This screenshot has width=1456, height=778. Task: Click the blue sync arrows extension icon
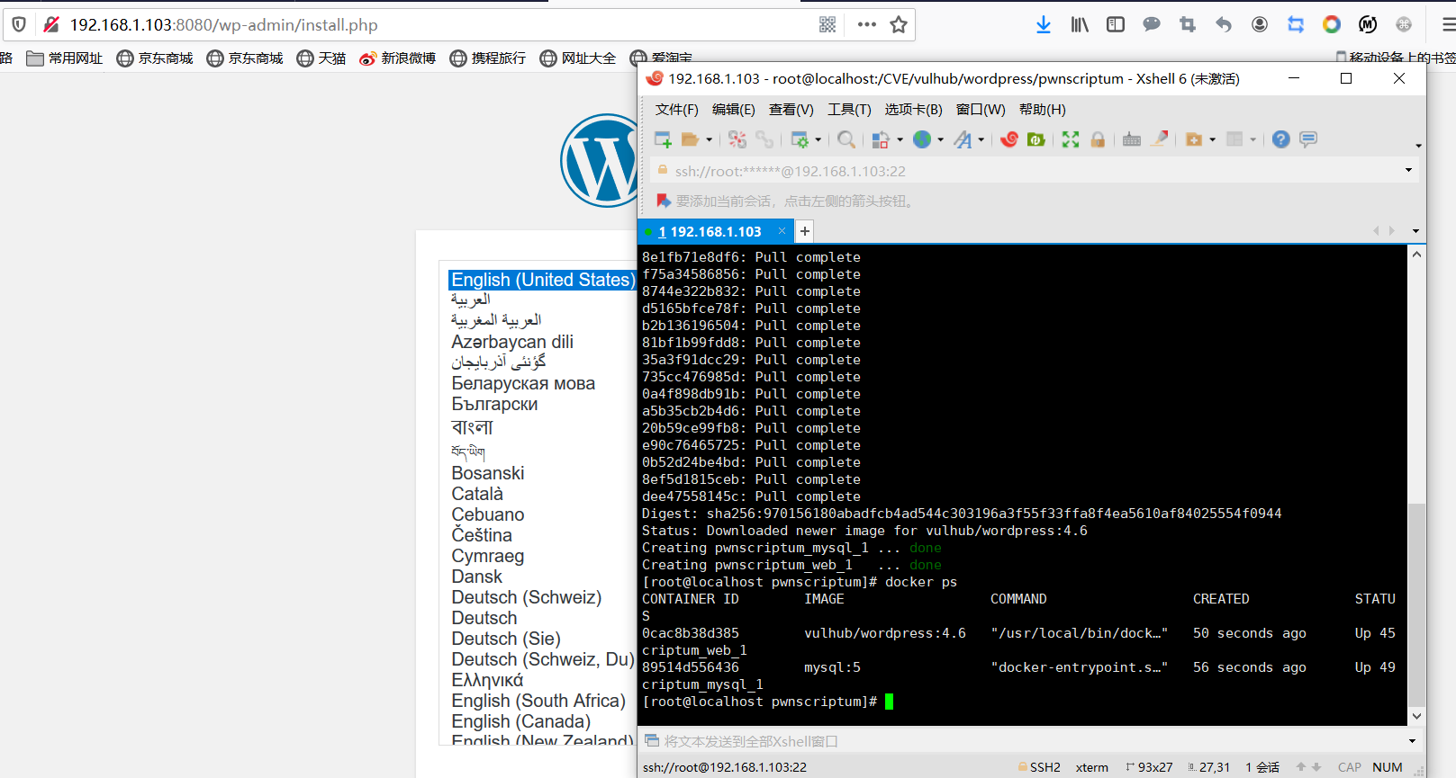(1296, 25)
